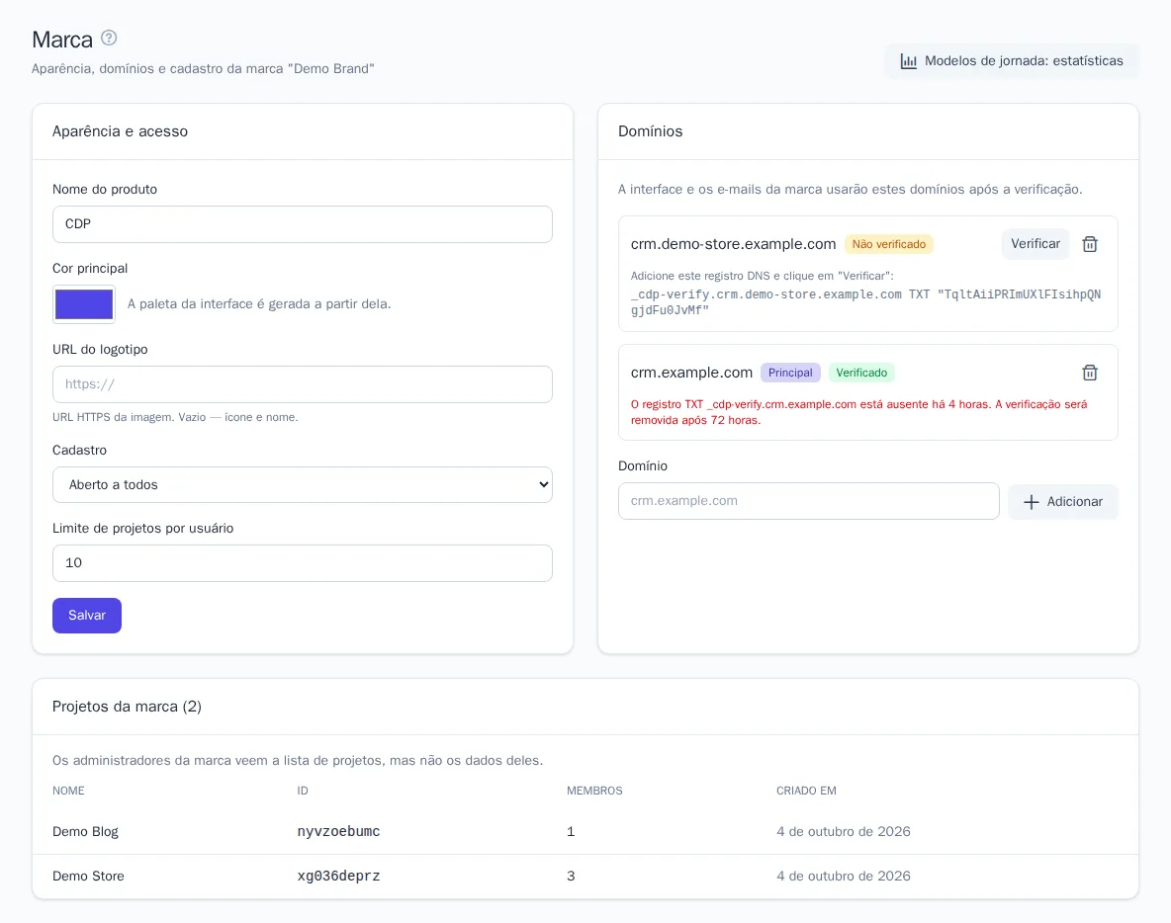Save the brand settings with Salvar
Image resolution: width=1171 pixels, height=923 pixels.
87,616
